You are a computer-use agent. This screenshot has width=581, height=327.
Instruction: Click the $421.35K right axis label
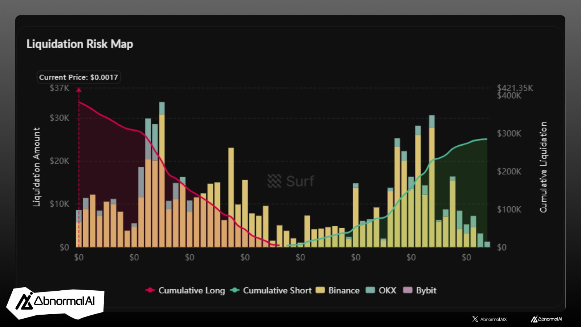515,88
